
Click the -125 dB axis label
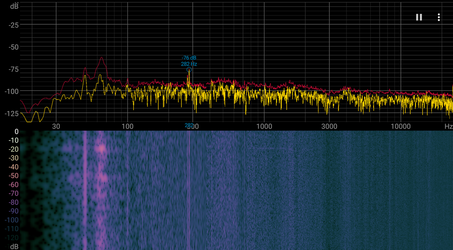[x=12, y=113]
